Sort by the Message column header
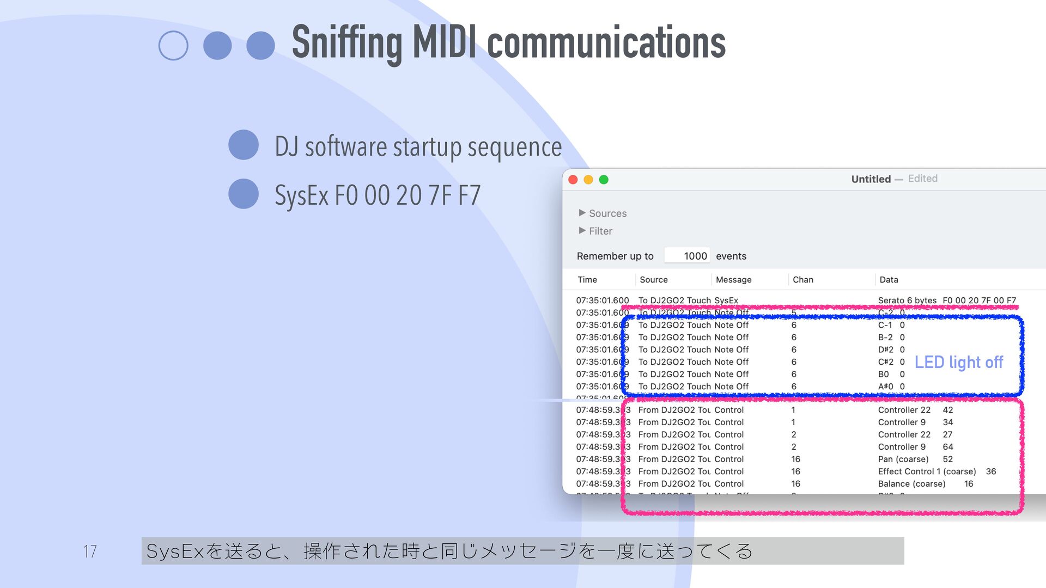The height and width of the screenshot is (588, 1046). coord(733,280)
